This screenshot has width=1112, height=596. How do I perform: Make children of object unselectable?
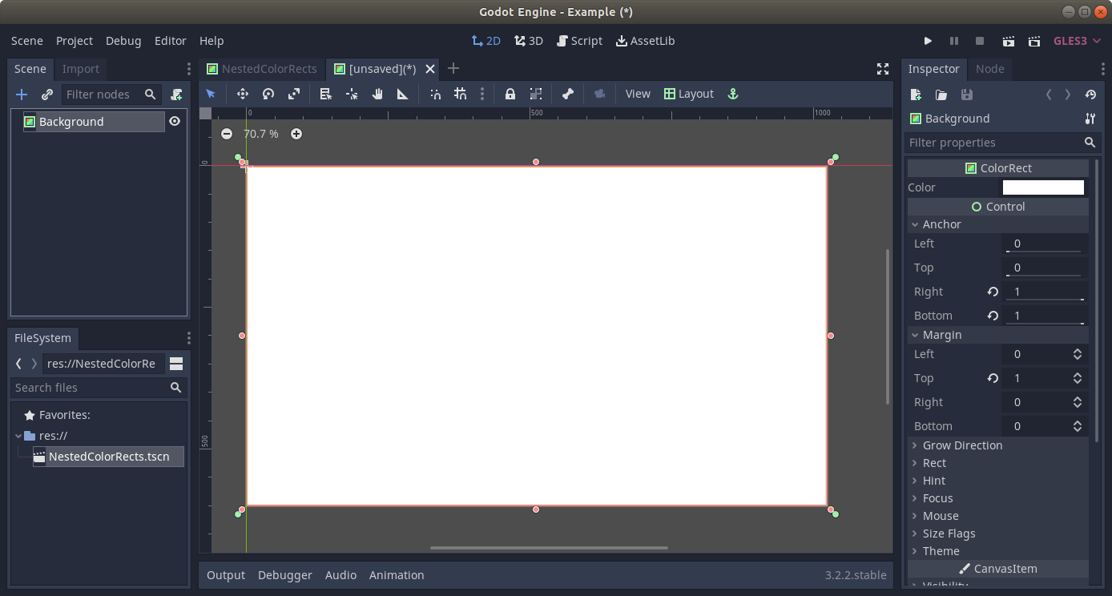pos(536,94)
